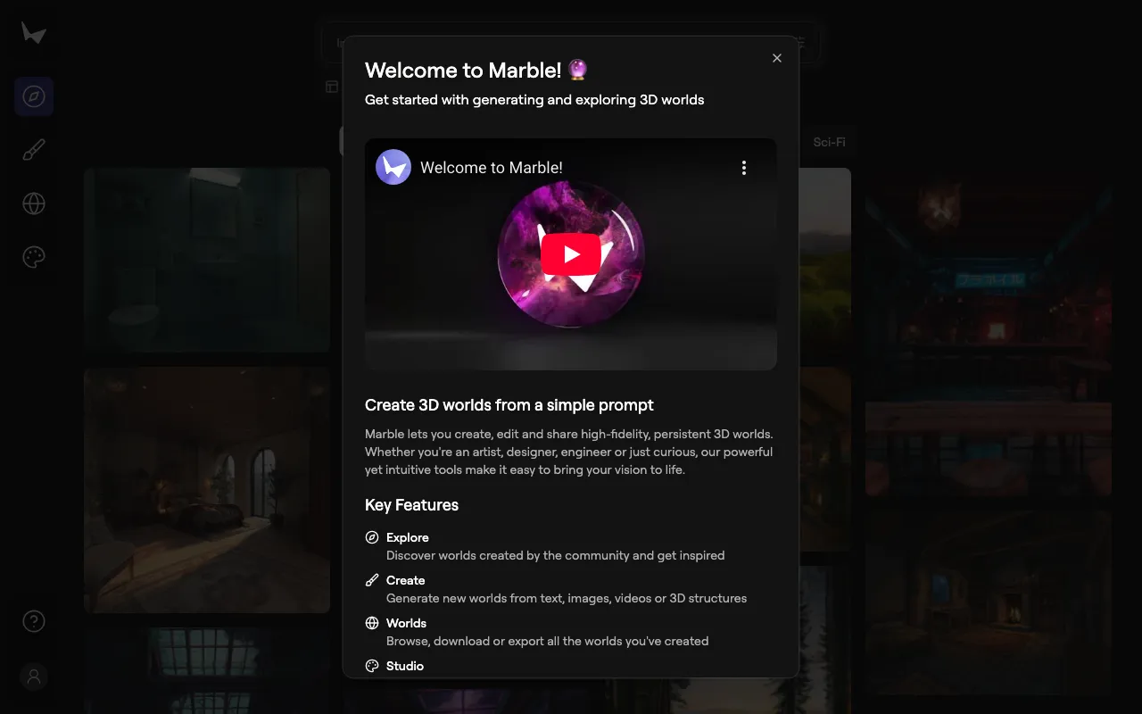Click 'Create 3D worlds from a simple prompt' heading
Viewport: 1142px width, 714px height.
(509, 405)
